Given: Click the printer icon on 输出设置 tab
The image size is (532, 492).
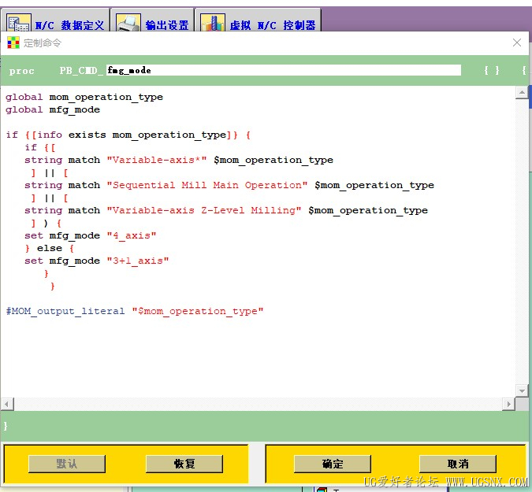Looking at the screenshot, I should [x=128, y=24].
